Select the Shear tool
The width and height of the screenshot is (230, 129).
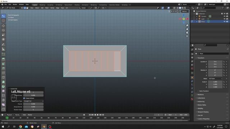(x=3, y=105)
